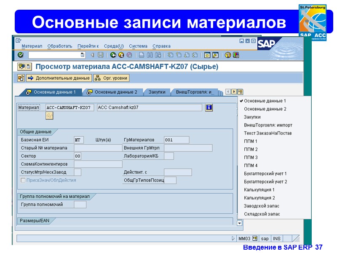
Task: Open the Справка menu
Action: (161, 46)
